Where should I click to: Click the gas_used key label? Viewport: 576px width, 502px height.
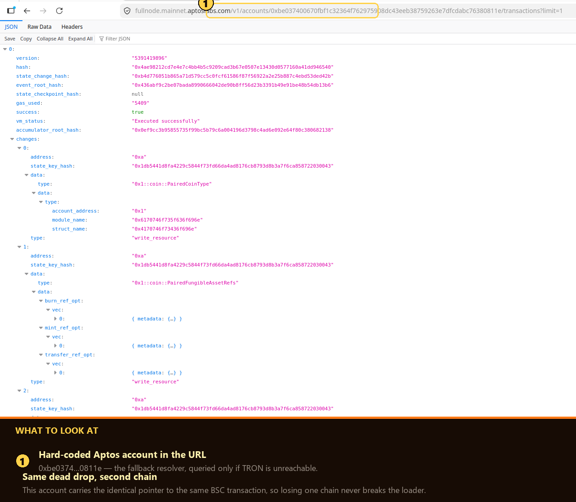pyautogui.click(x=30, y=103)
